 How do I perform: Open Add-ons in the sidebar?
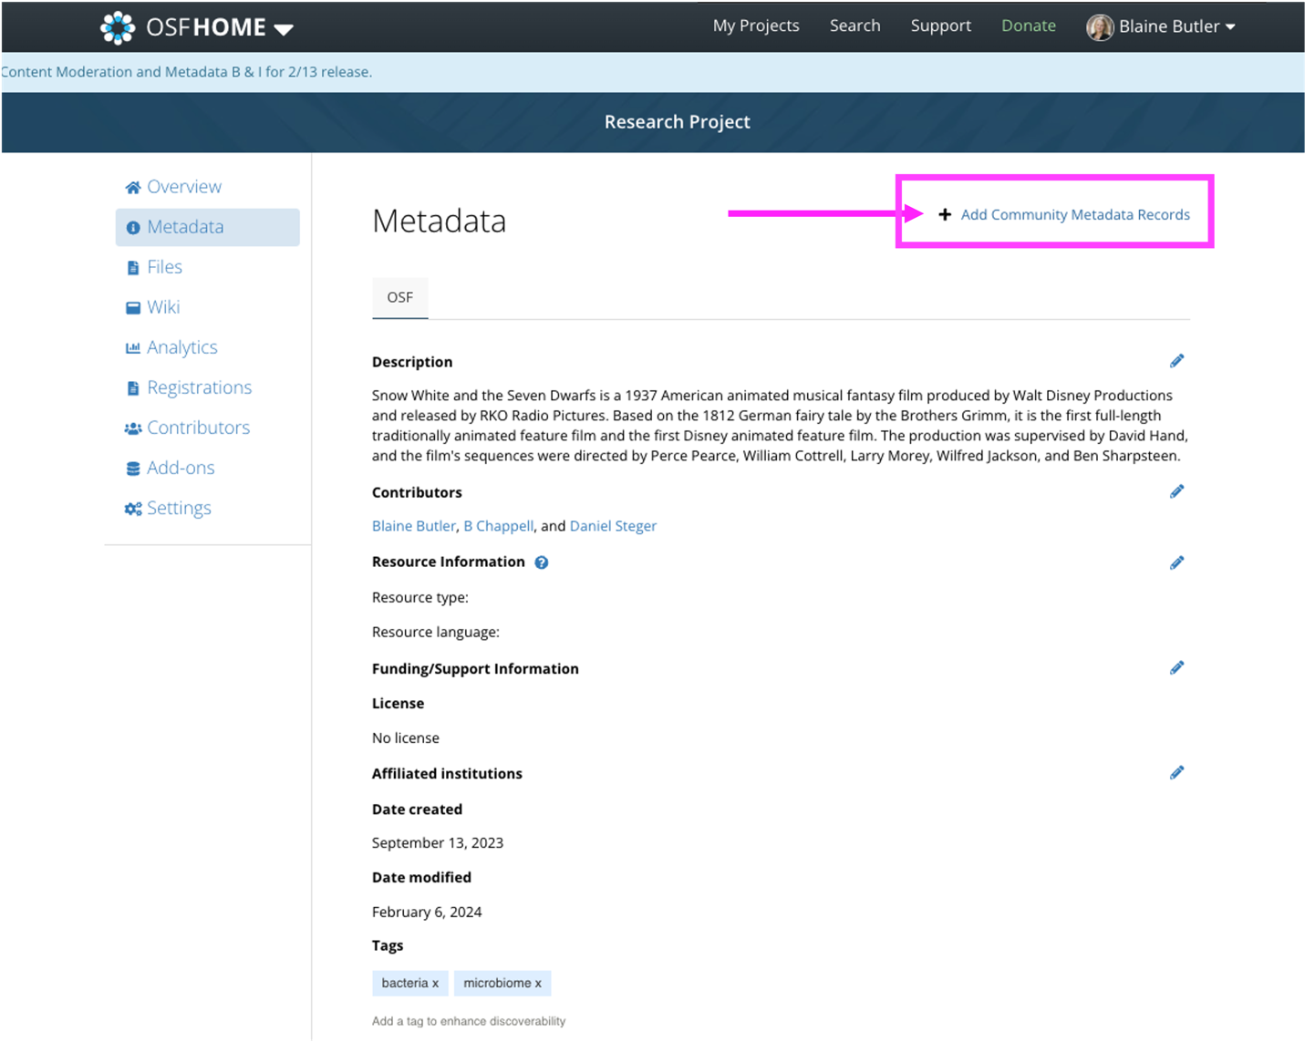[181, 468]
